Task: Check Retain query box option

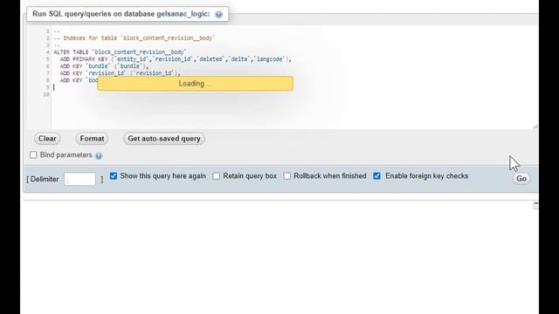Action: 216,176
